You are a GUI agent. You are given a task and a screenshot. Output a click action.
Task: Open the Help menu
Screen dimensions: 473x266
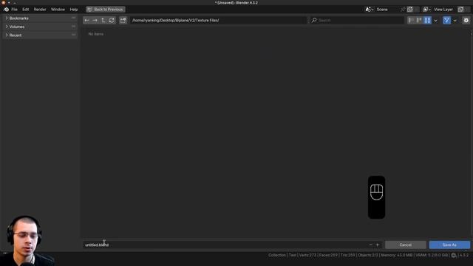click(x=74, y=10)
